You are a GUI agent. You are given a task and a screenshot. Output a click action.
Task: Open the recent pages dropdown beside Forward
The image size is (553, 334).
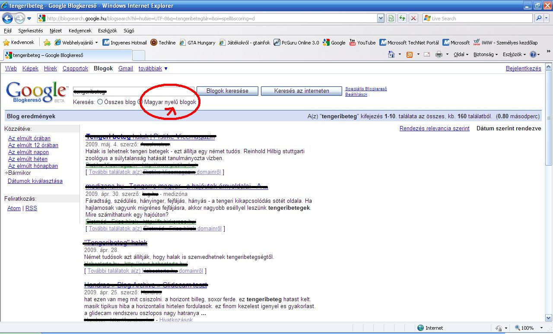click(29, 19)
